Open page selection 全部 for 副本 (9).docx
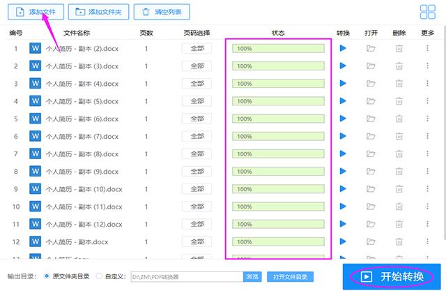The width and height of the screenshot is (446, 293). 197,172
